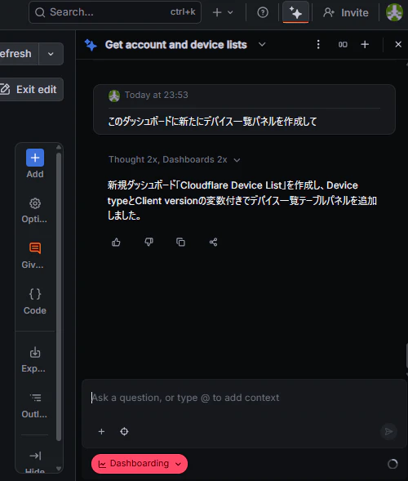Screen dimensions: 408x481
Task: Toggle the Grafana Assistant sparkle button
Action: [295, 12]
